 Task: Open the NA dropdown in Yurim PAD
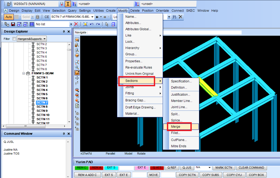coord(210,168)
